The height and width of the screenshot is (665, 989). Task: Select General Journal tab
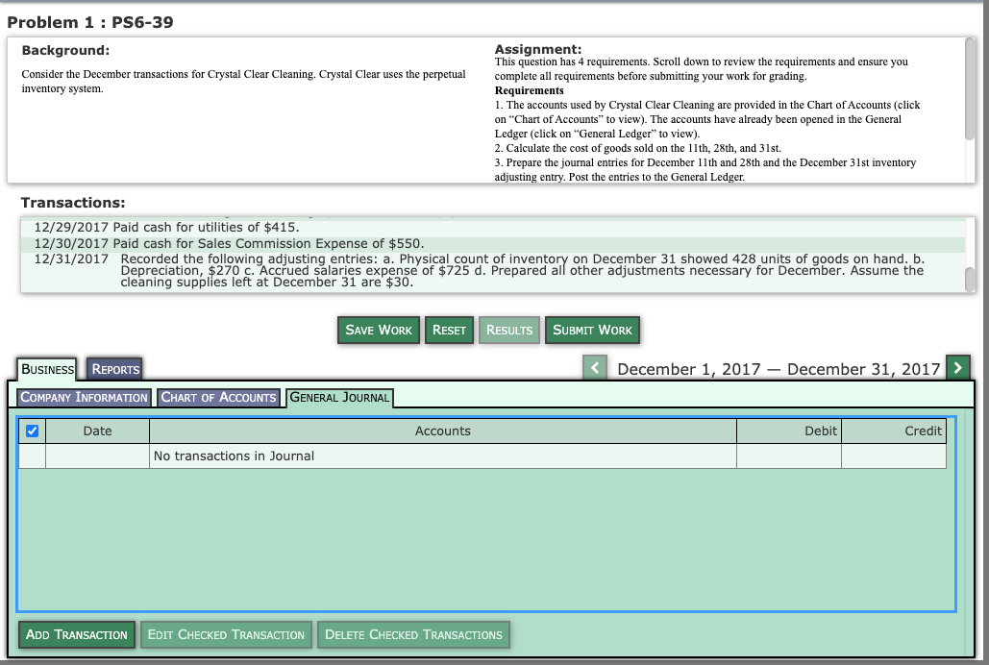point(339,398)
